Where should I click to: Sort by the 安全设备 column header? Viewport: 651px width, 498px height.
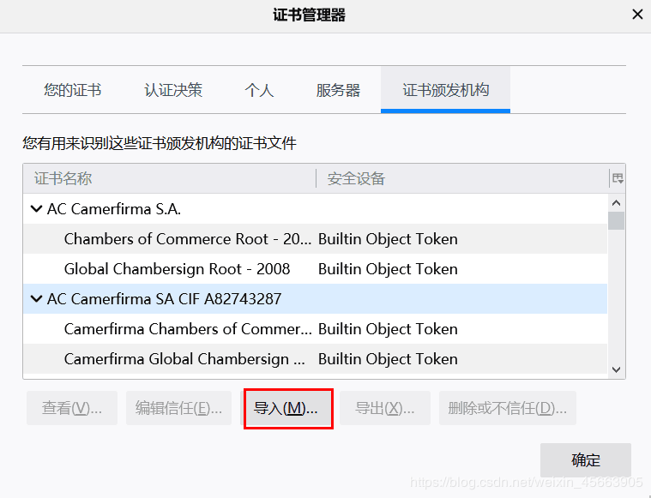[462, 178]
